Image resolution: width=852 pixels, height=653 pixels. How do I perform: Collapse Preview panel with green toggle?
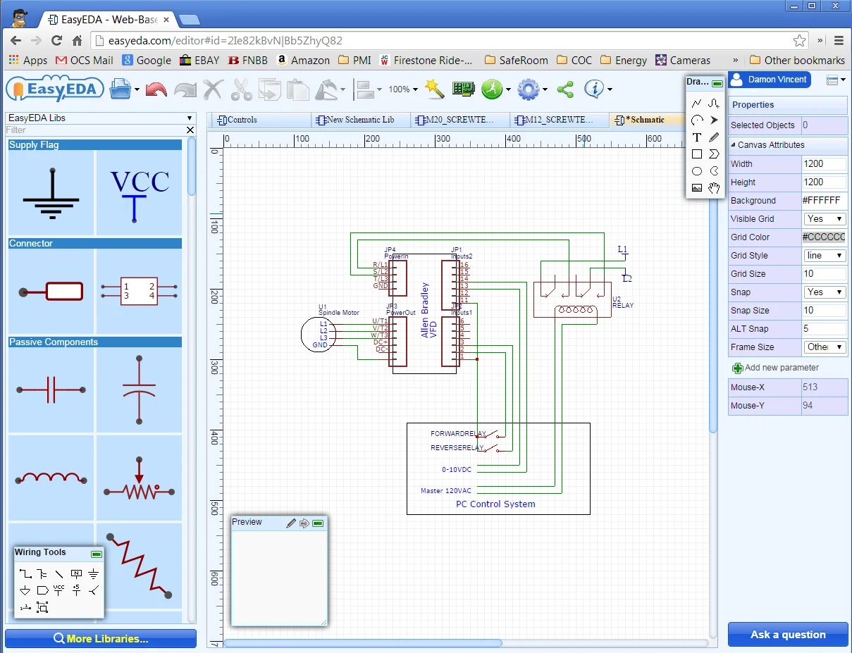point(318,523)
